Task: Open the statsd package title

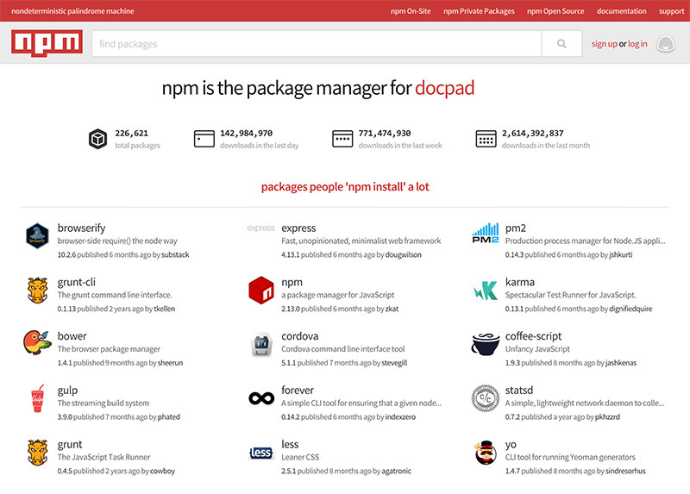Action: point(519,391)
